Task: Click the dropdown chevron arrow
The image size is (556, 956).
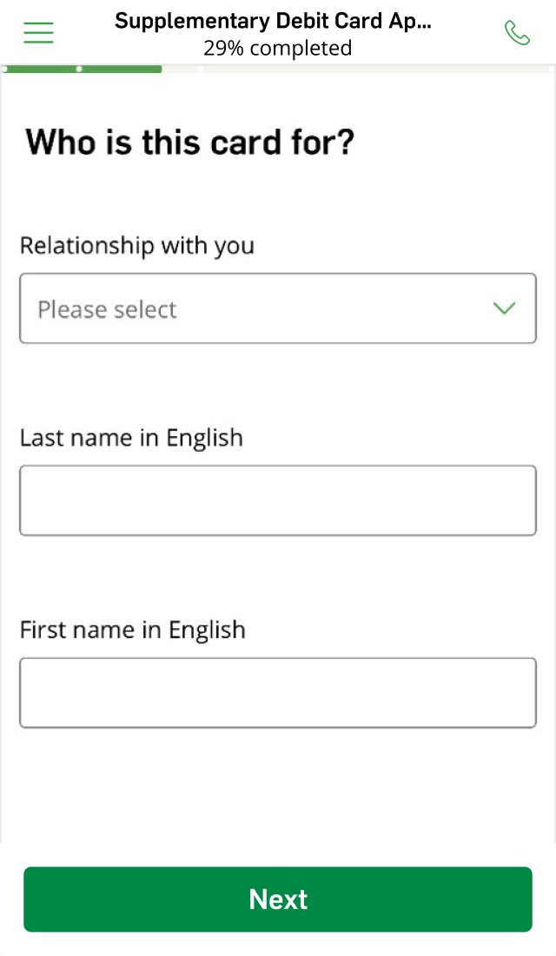Action: [x=504, y=309]
